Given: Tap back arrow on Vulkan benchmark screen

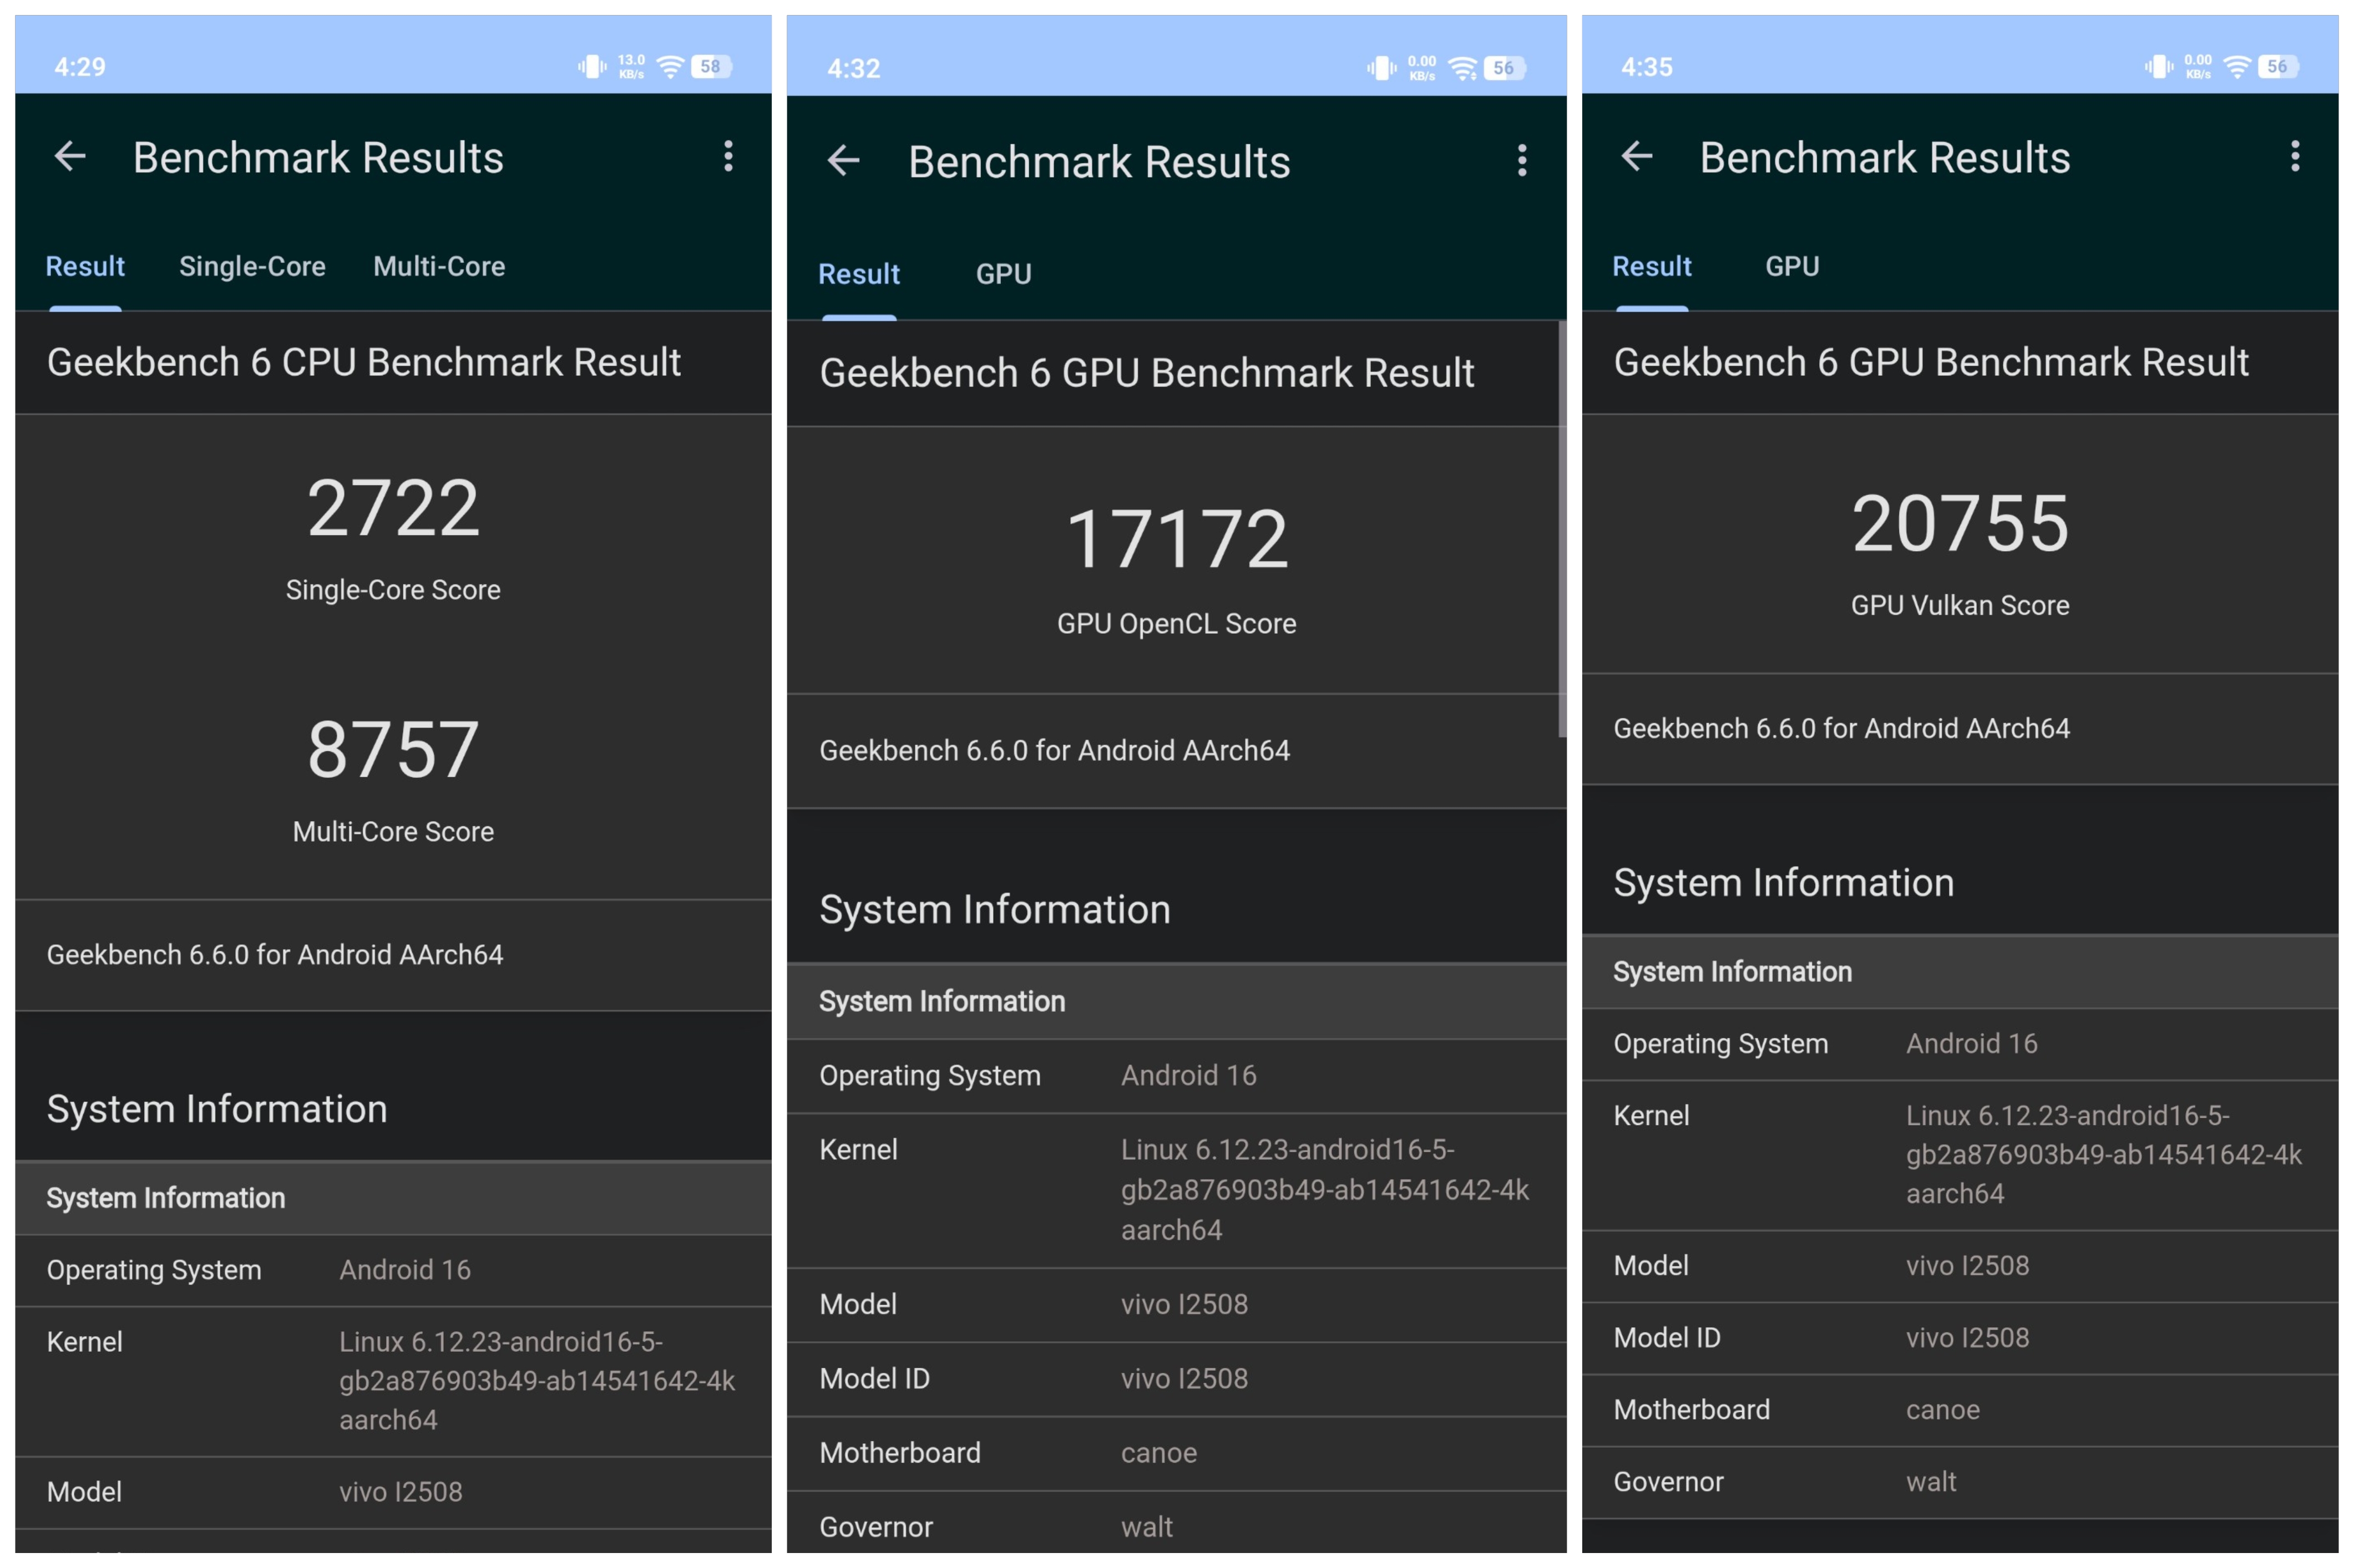Looking at the screenshot, I should pos(1636,156).
